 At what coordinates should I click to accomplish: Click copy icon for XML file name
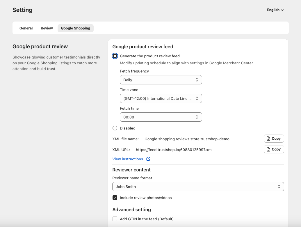click(268, 139)
